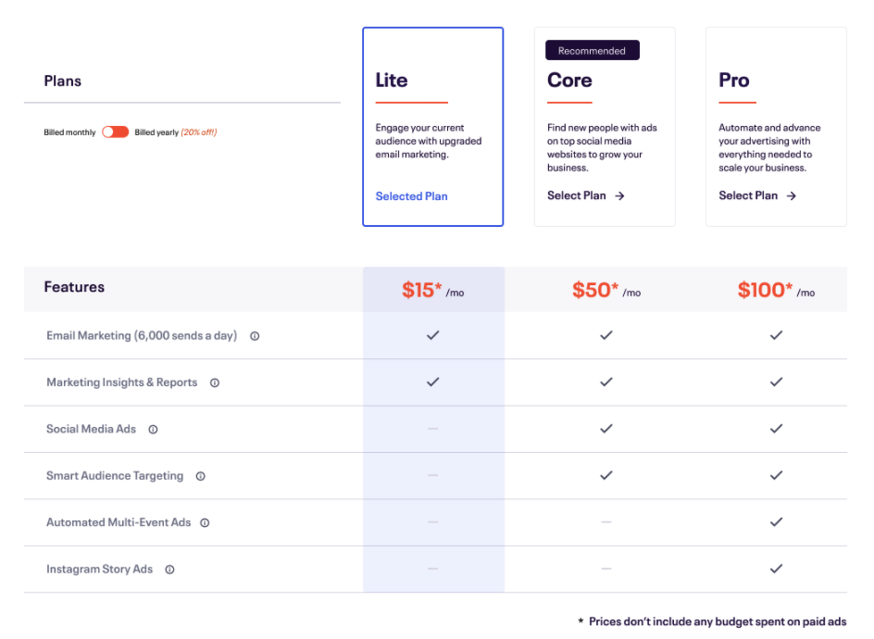Toggle the monthly/yearly billing switch
874x639 pixels.
(116, 132)
